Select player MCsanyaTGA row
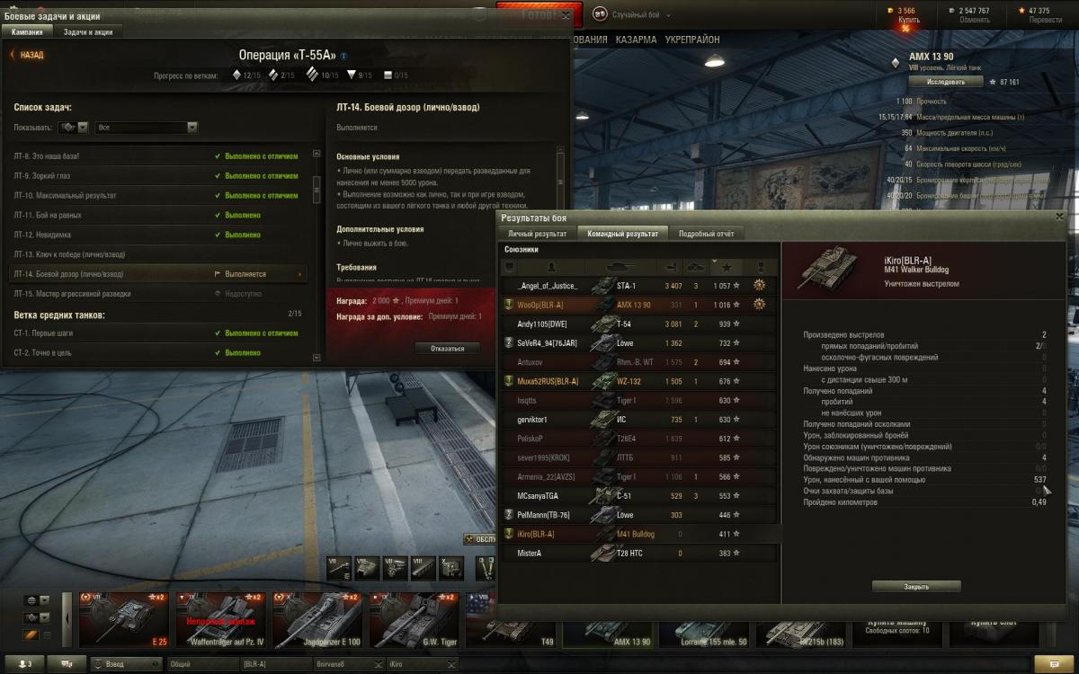The image size is (1079, 674). (640, 495)
